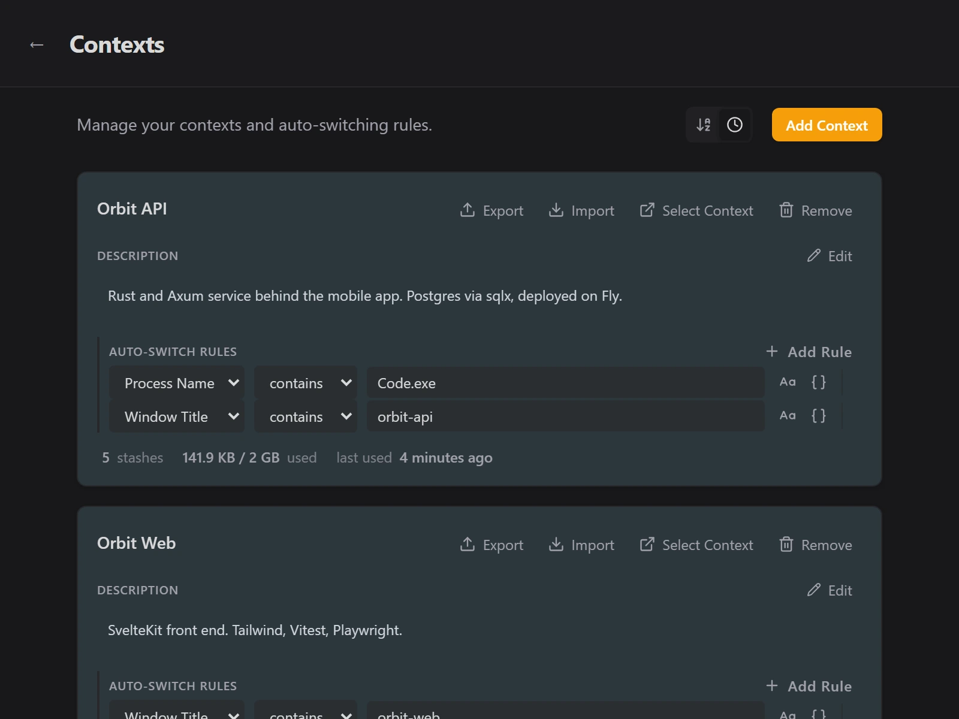959x719 pixels.
Task: Click the "Orbit API" card title
Action: tap(132, 209)
